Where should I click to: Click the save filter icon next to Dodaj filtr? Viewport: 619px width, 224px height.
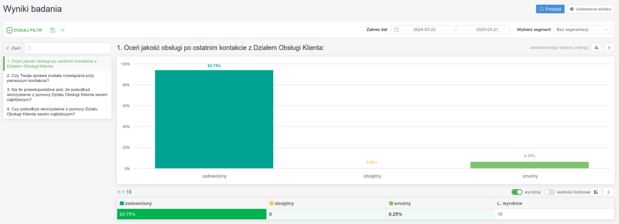tap(53, 30)
